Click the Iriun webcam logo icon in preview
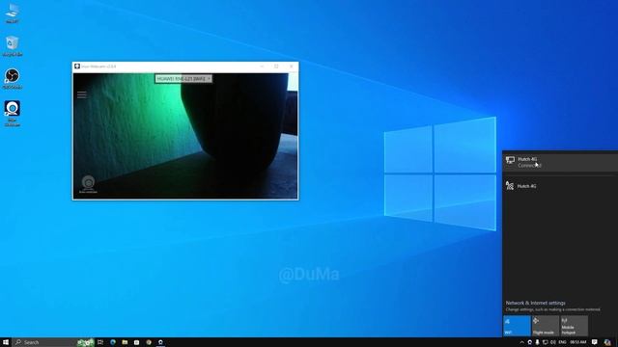 88,184
